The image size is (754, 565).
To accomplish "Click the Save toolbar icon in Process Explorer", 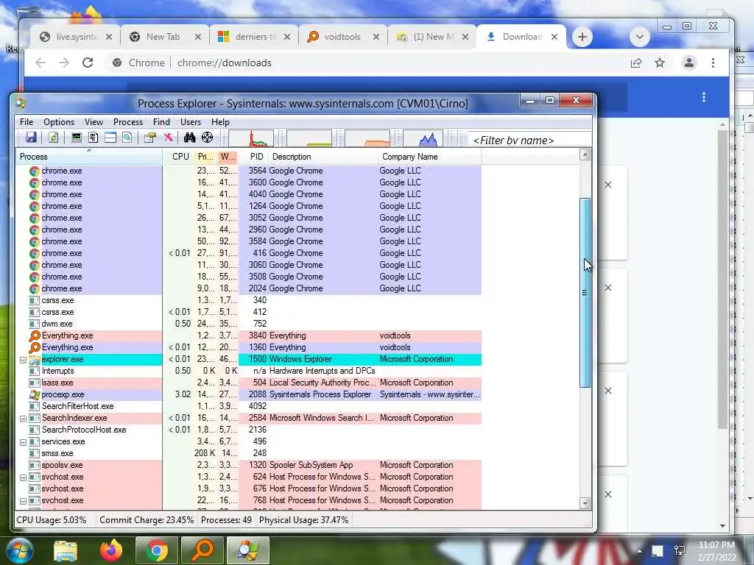I will (31, 138).
